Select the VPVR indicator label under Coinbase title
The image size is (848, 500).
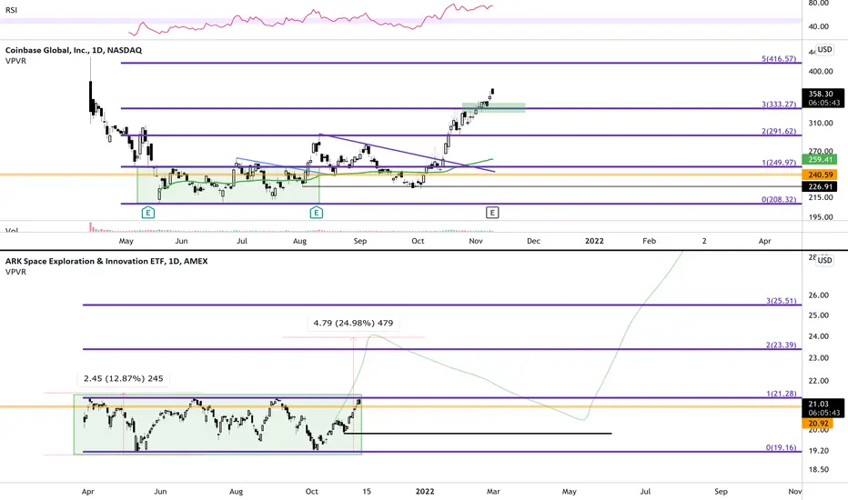pyautogui.click(x=15, y=61)
